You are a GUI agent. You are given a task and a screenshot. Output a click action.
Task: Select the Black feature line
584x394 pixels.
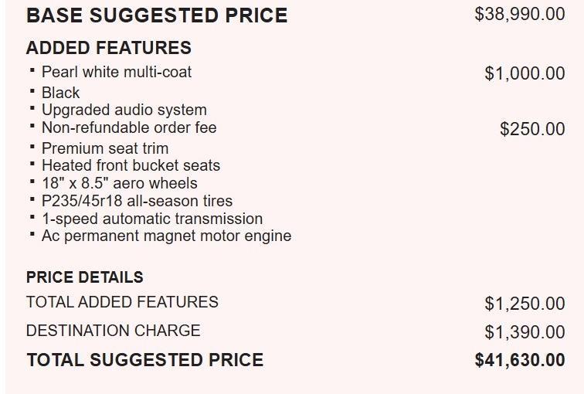tap(60, 93)
